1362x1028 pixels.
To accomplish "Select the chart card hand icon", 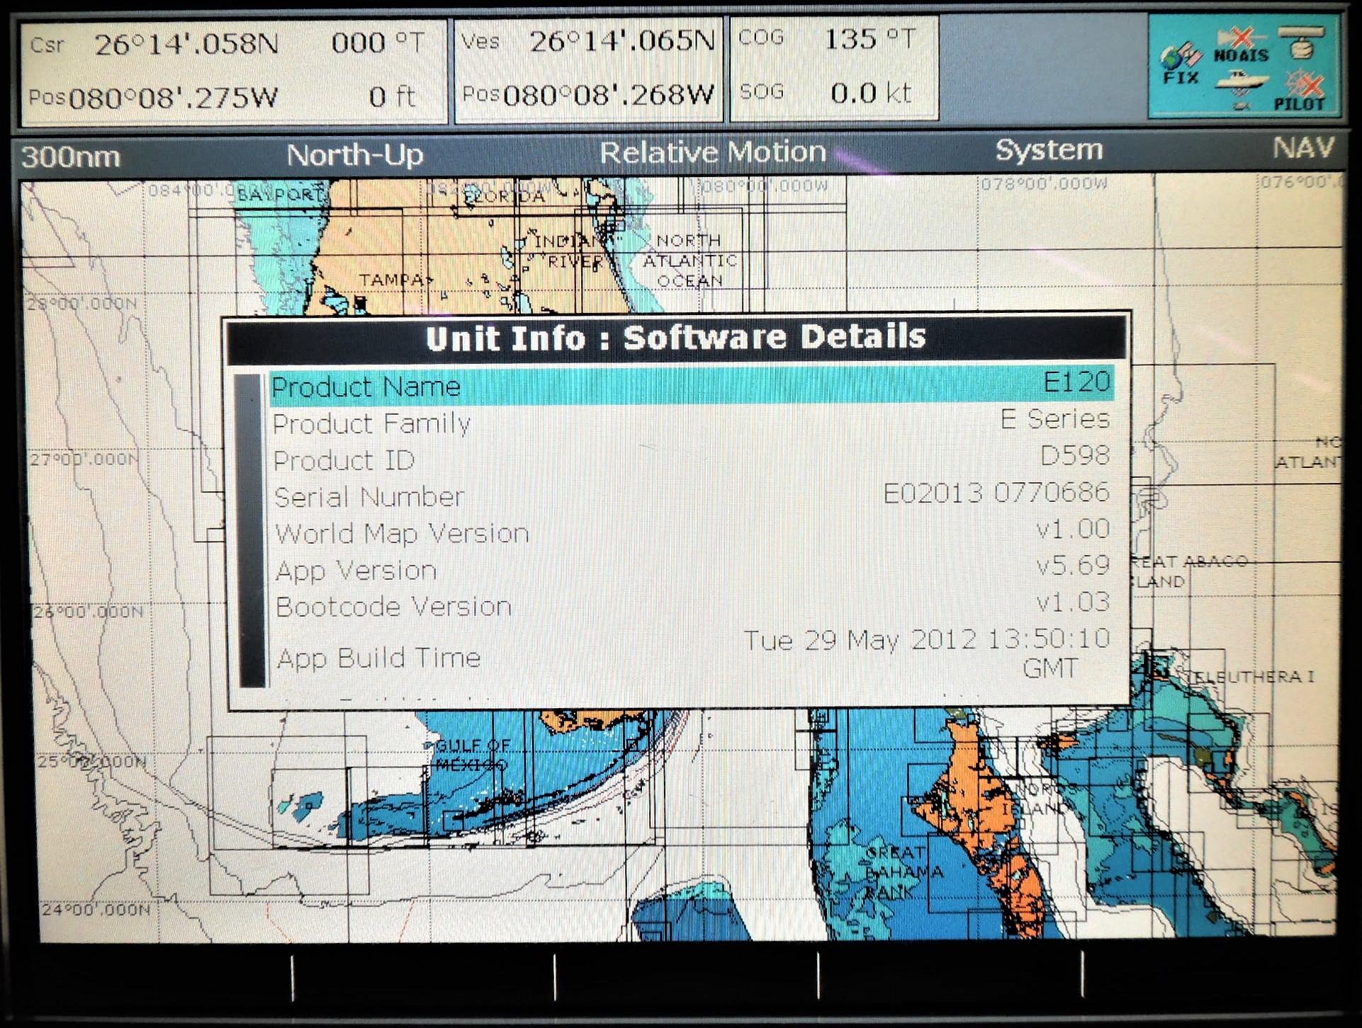I will (1302, 42).
